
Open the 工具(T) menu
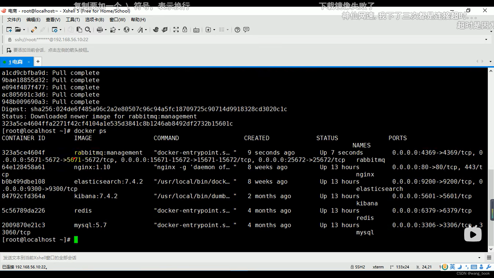point(73,20)
